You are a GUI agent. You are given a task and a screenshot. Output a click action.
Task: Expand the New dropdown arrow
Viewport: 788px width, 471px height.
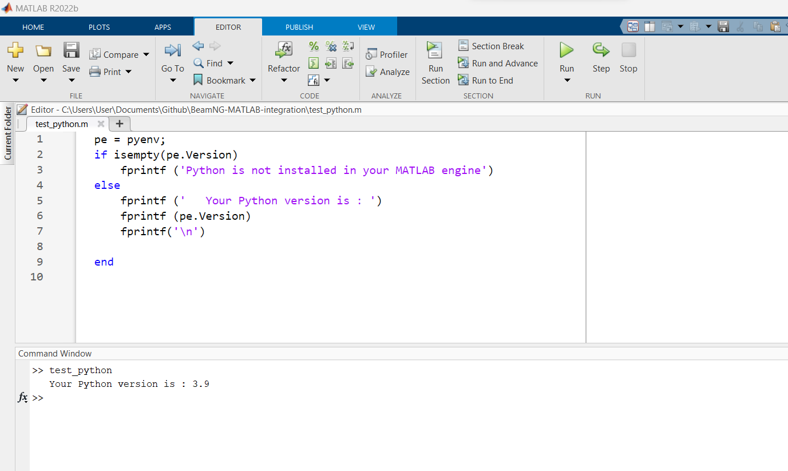(x=15, y=80)
